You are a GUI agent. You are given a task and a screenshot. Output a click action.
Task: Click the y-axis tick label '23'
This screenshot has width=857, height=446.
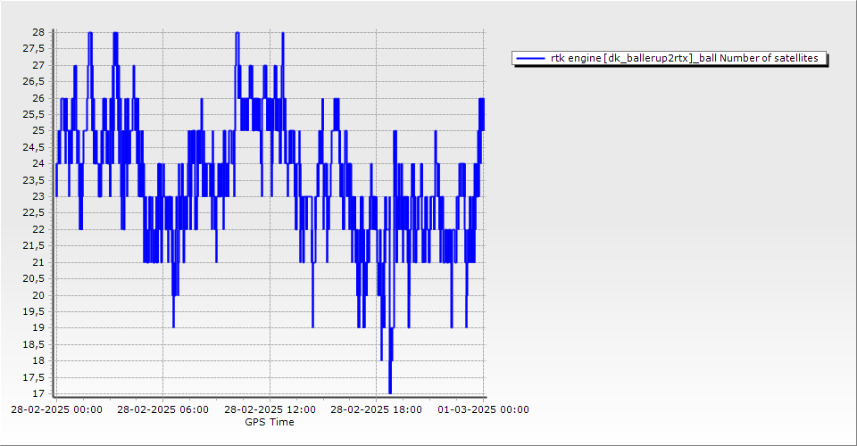[x=38, y=196]
